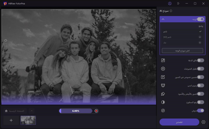Zoom in with the plus magnifier icon
This screenshot has width=209, height=129.
coord(5,41)
